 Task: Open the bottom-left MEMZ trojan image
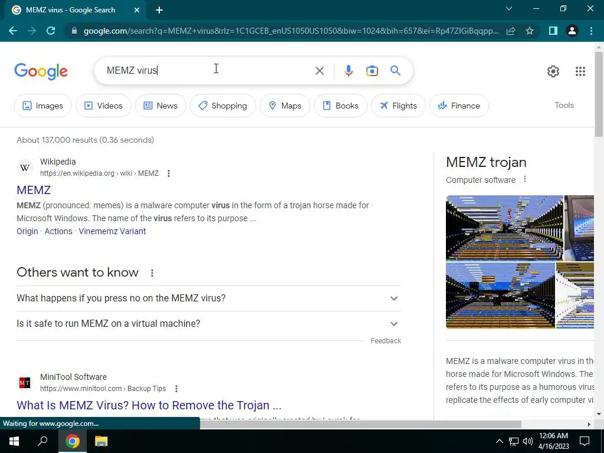pyautogui.click(x=500, y=296)
